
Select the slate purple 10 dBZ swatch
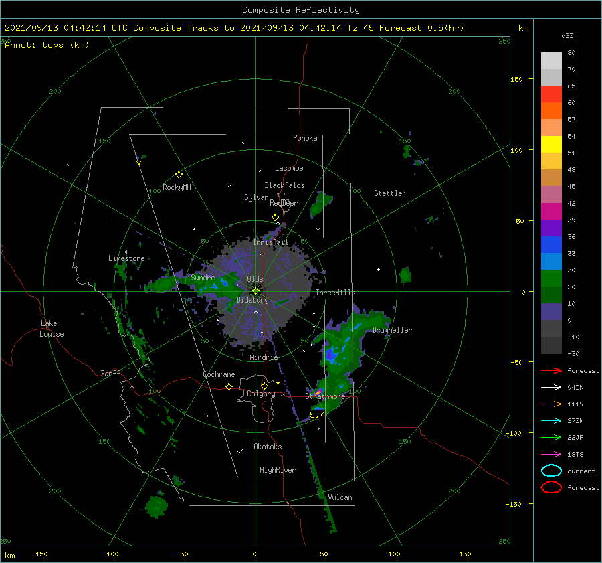click(x=551, y=311)
